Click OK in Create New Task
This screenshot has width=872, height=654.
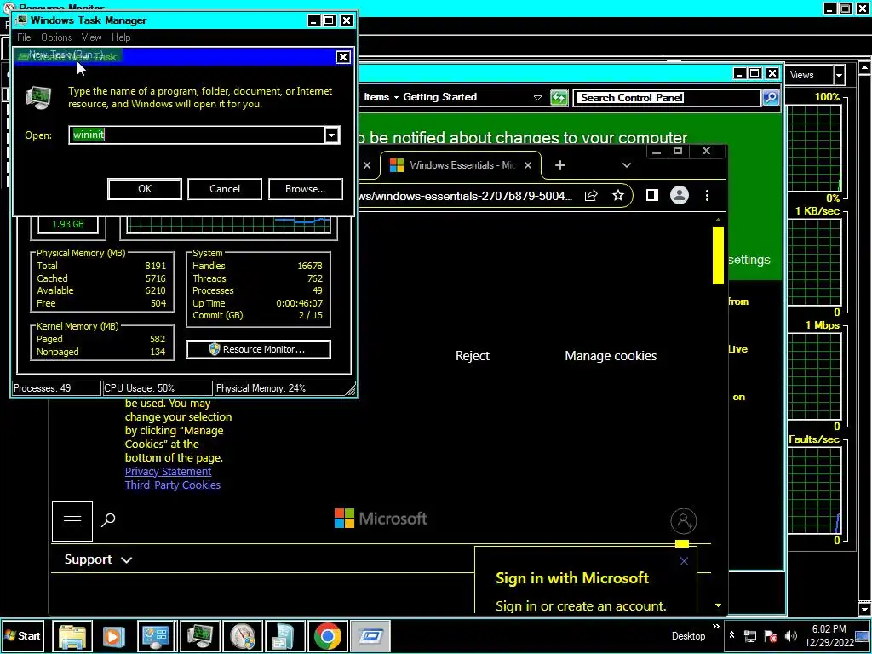145,189
